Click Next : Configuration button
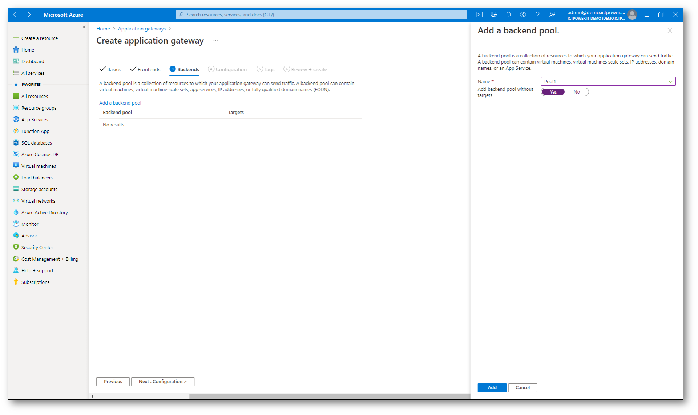 coord(162,381)
